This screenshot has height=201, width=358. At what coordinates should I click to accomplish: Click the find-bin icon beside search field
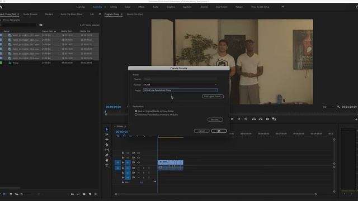click(x=41, y=25)
